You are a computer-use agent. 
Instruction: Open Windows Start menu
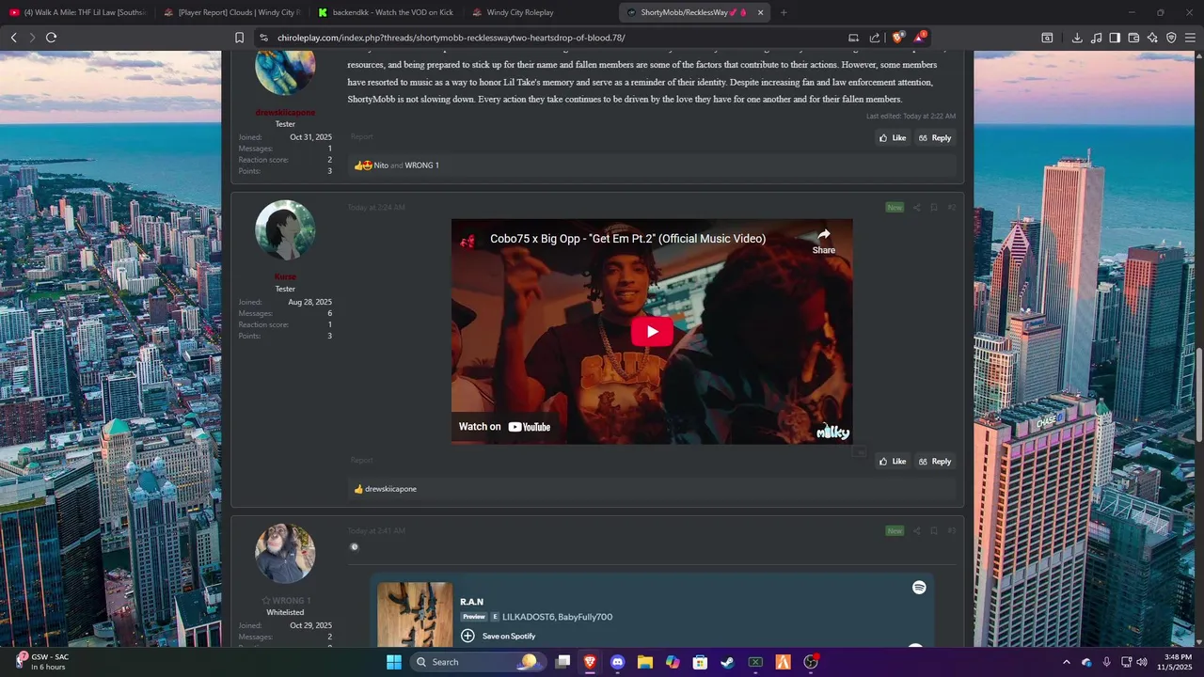[393, 662]
